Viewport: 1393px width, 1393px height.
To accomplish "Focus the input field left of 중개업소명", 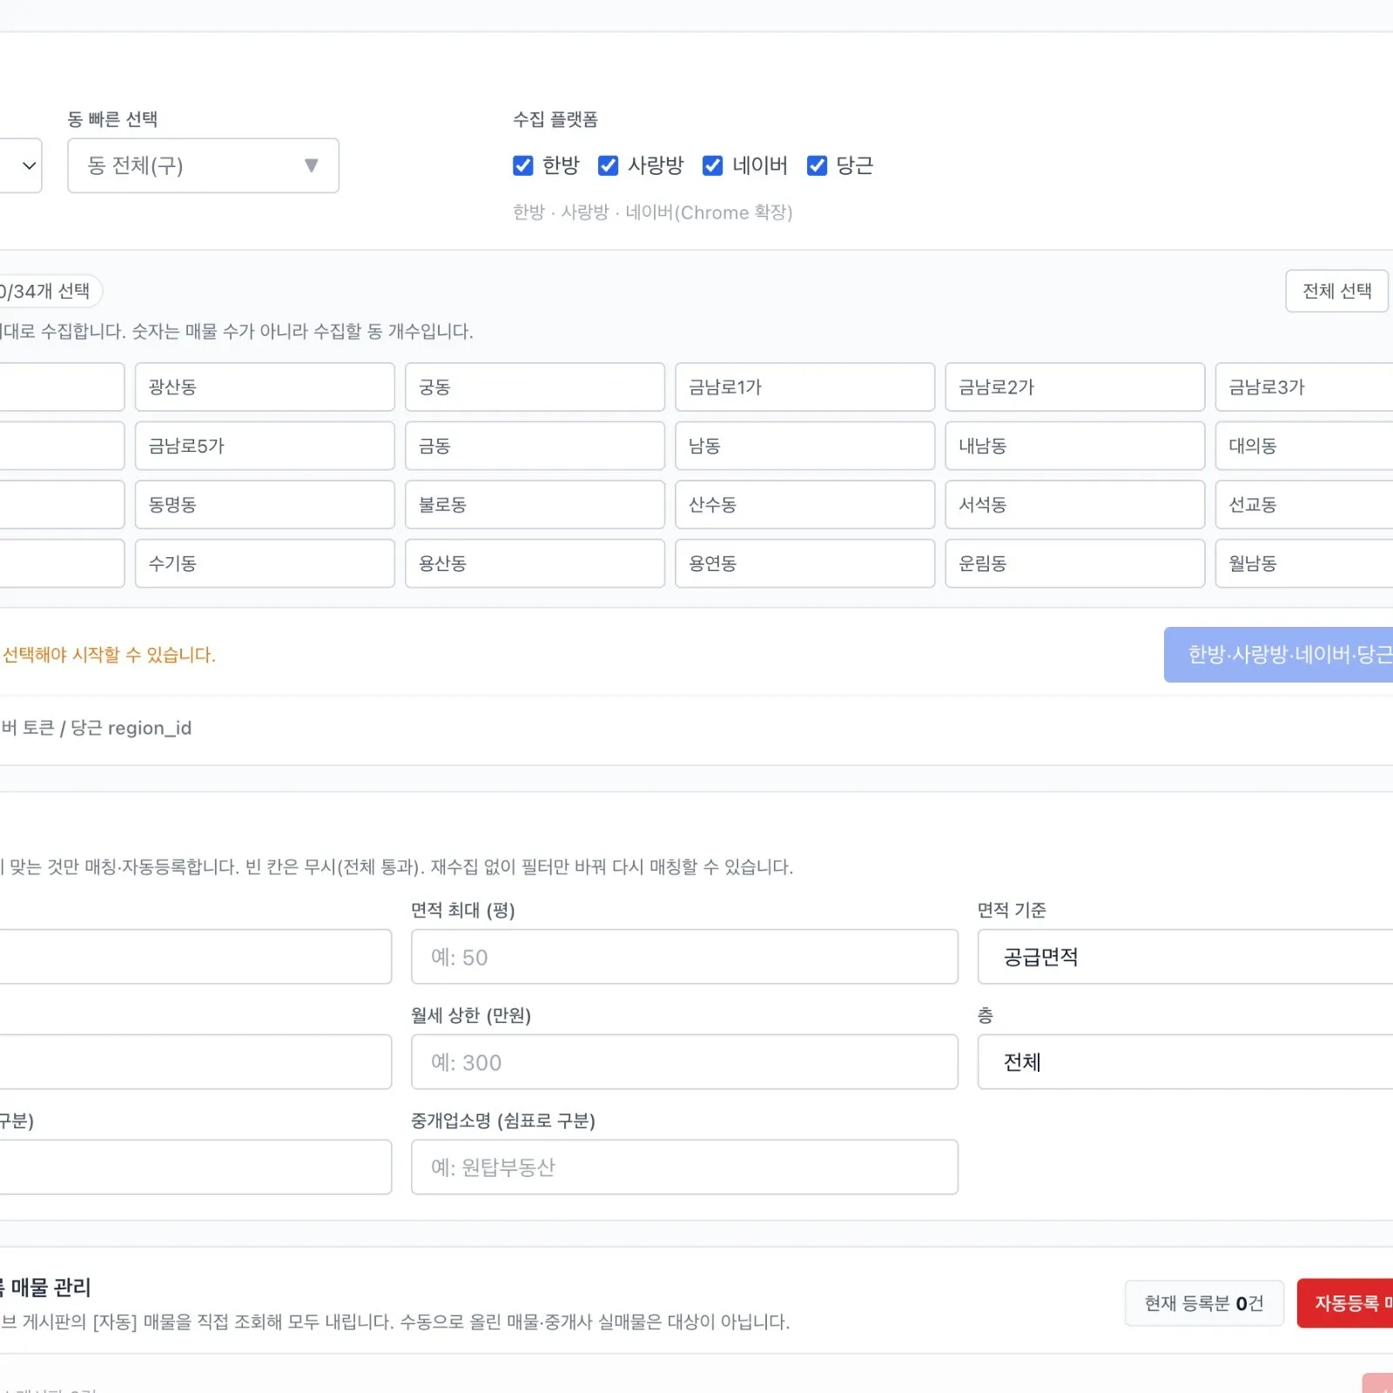I will (196, 1168).
